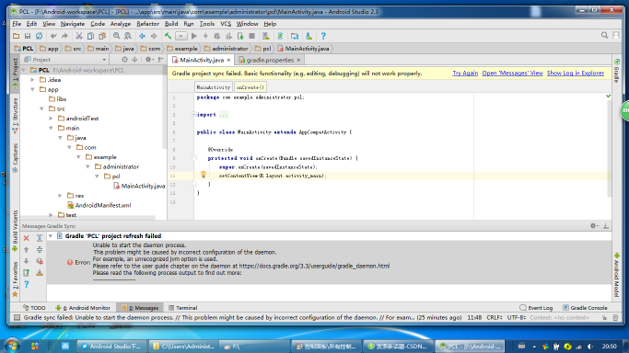Click the Debug bug icon
The image size is (629, 353).
click(217, 36)
